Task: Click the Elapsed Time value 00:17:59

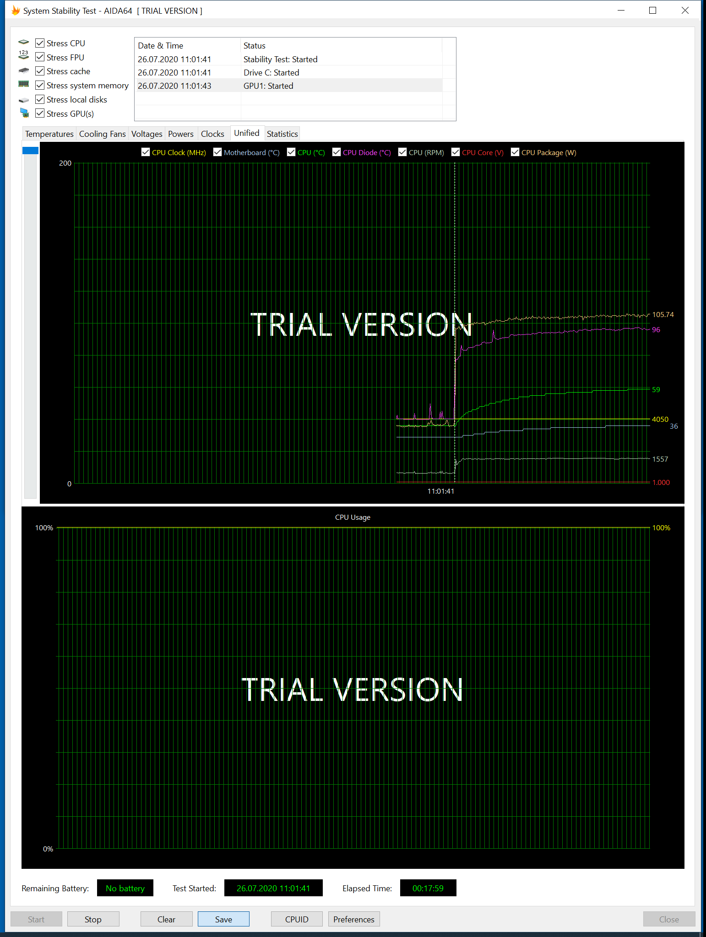Action: click(x=428, y=888)
